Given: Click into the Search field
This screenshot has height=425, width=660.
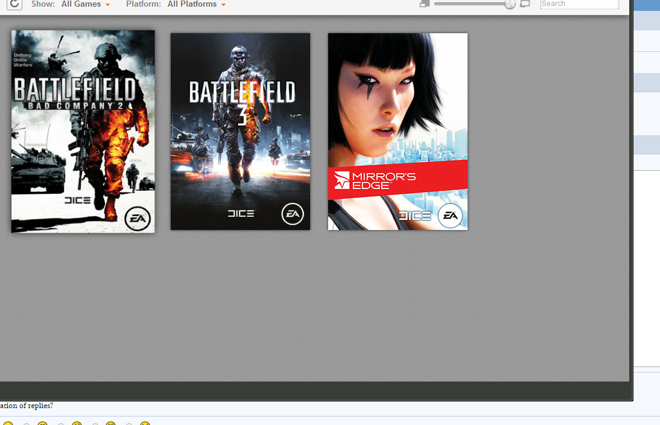Looking at the screenshot, I should pos(579,4).
